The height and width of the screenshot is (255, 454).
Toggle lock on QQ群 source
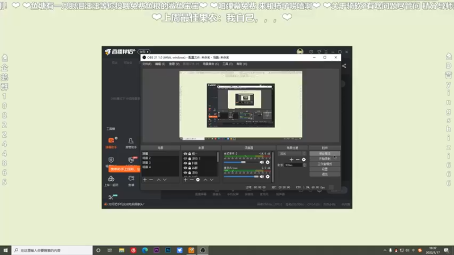pos(190,168)
